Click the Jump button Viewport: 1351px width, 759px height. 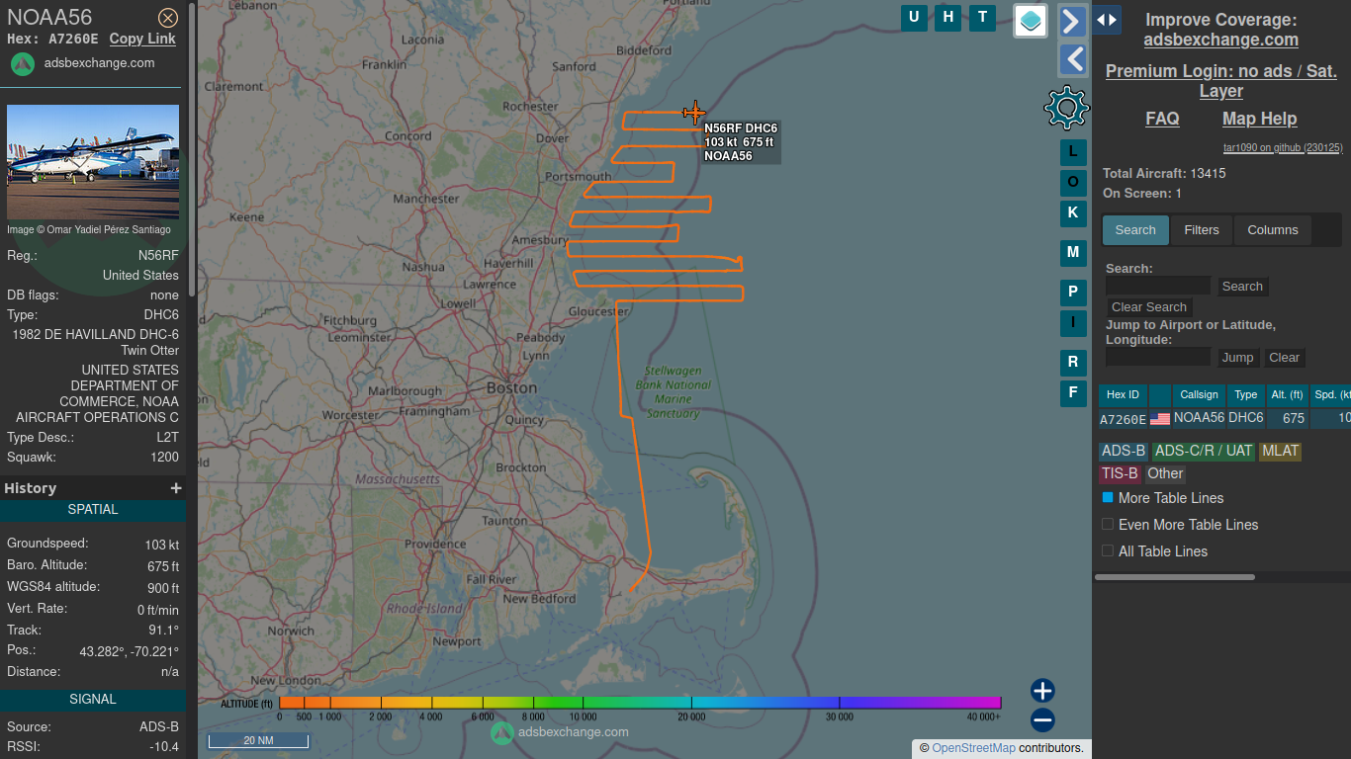pos(1237,358)
